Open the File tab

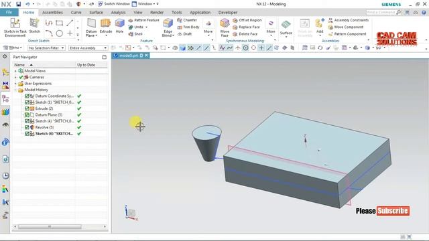point(9,12)
